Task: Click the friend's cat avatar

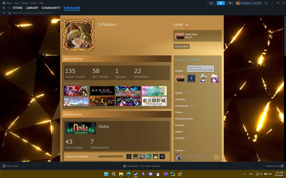Action: point(179,157)
